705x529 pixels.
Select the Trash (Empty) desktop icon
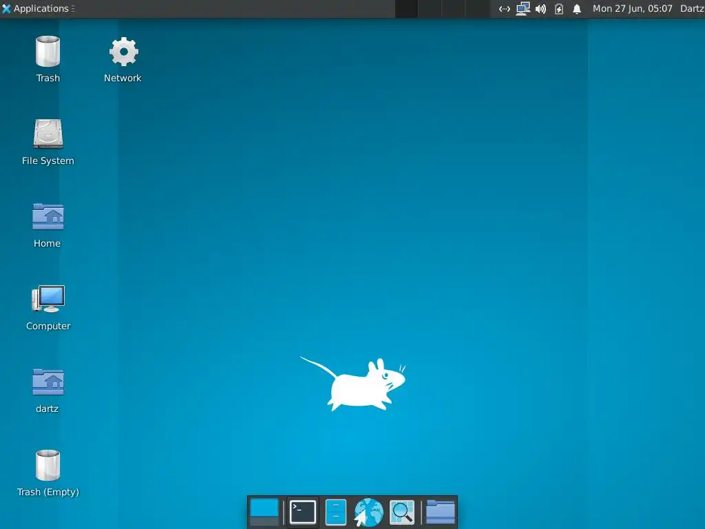[48, 465]
